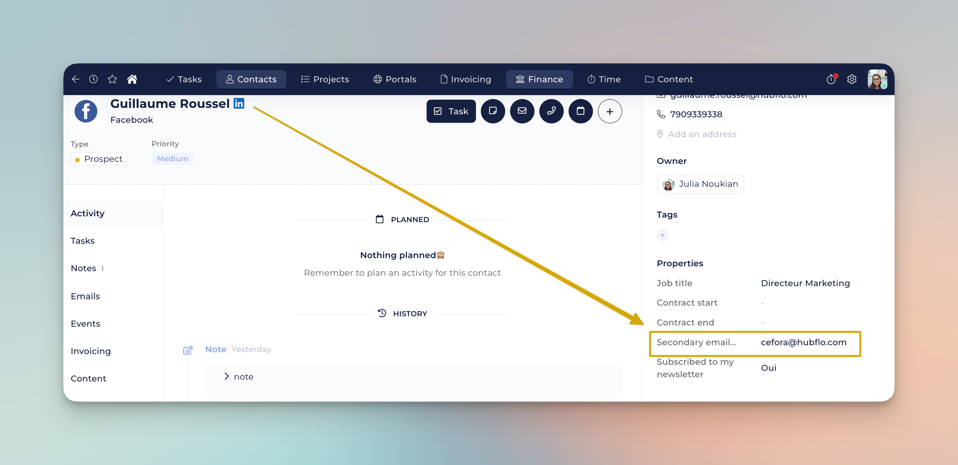
Task: Send email via envelope icon button
Action: 522,111
